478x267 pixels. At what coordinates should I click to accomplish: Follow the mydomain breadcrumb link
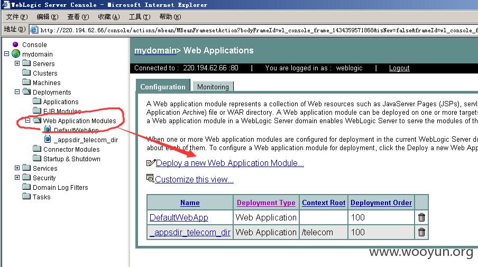coord(155,50)
